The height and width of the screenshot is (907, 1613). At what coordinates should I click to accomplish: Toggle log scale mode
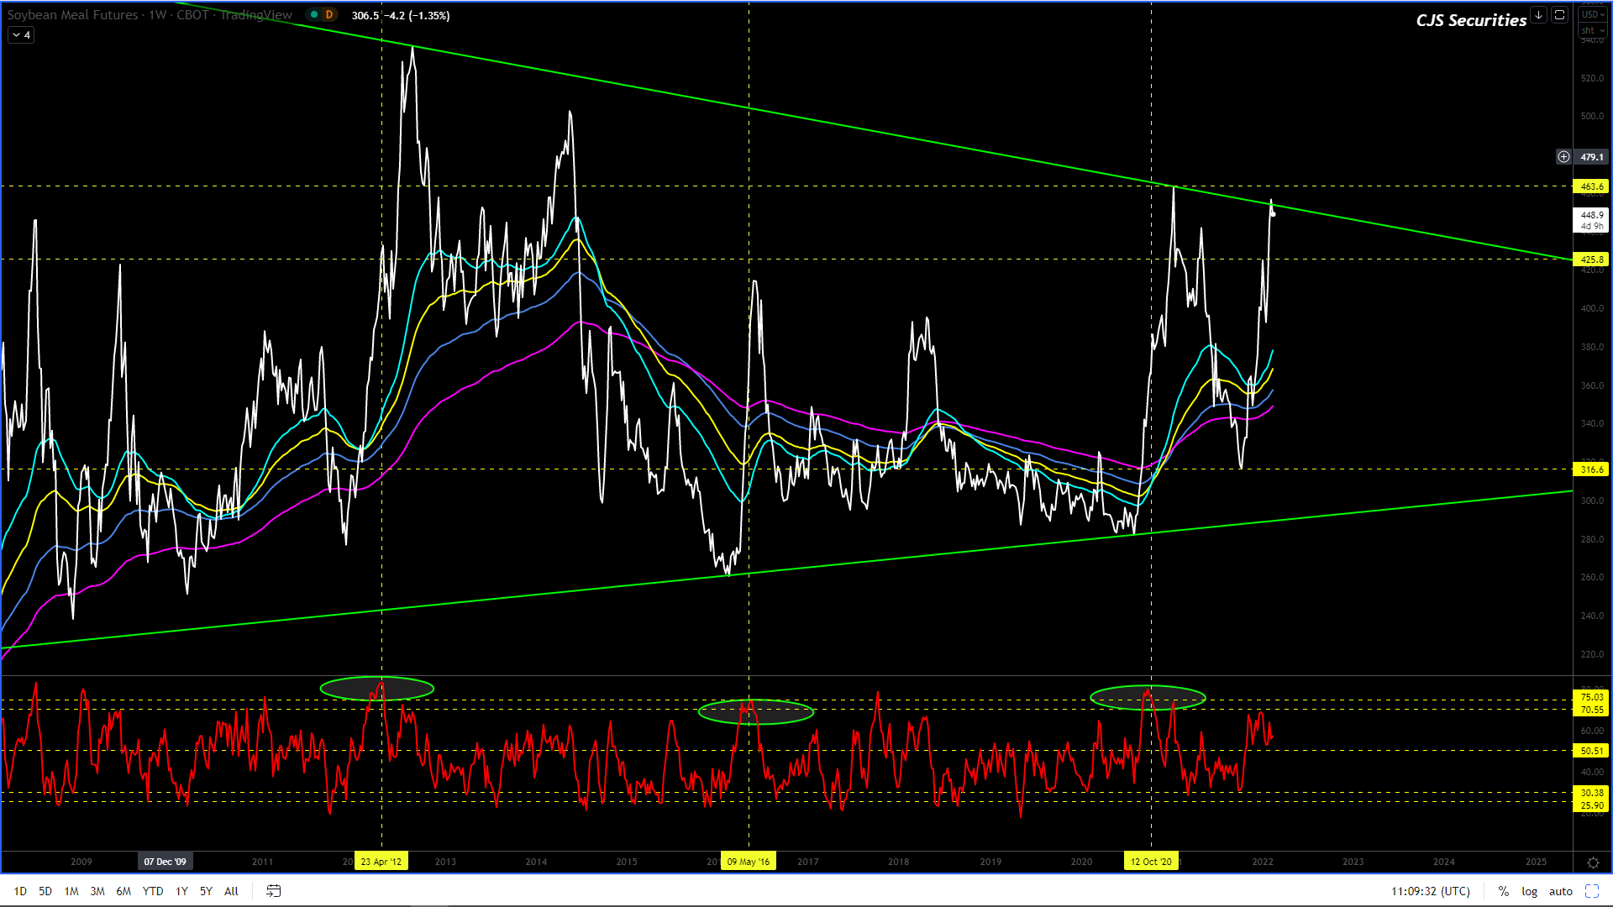tap(1529, 891)
